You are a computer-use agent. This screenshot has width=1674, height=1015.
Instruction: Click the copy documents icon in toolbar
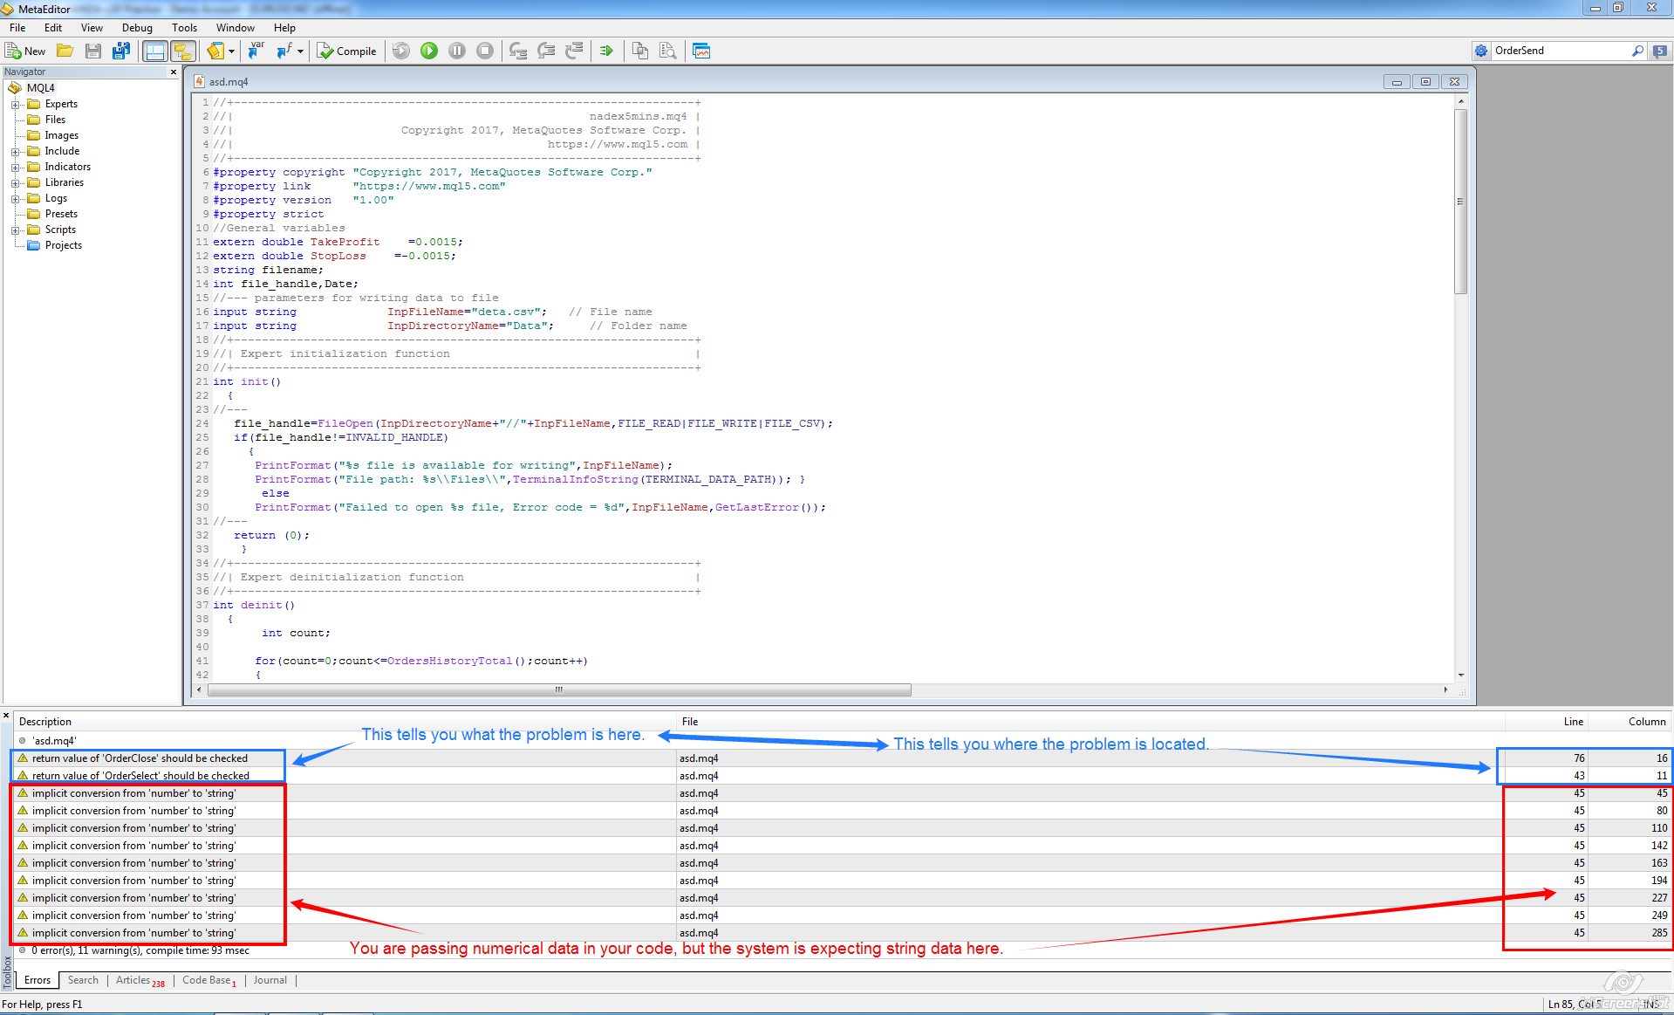tap(640, 51)
